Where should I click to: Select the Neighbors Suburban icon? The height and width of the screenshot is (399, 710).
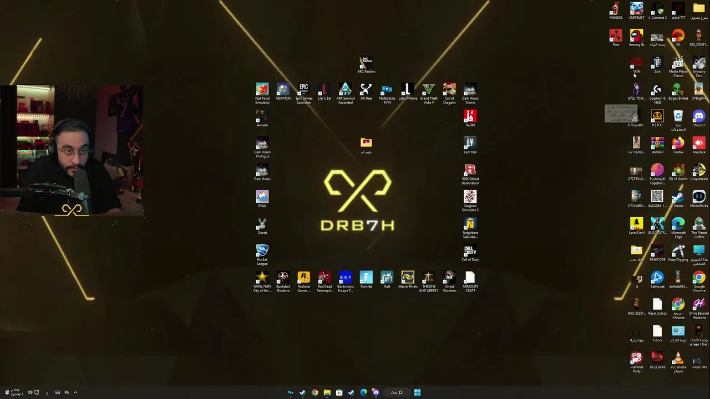pos(470,228)
